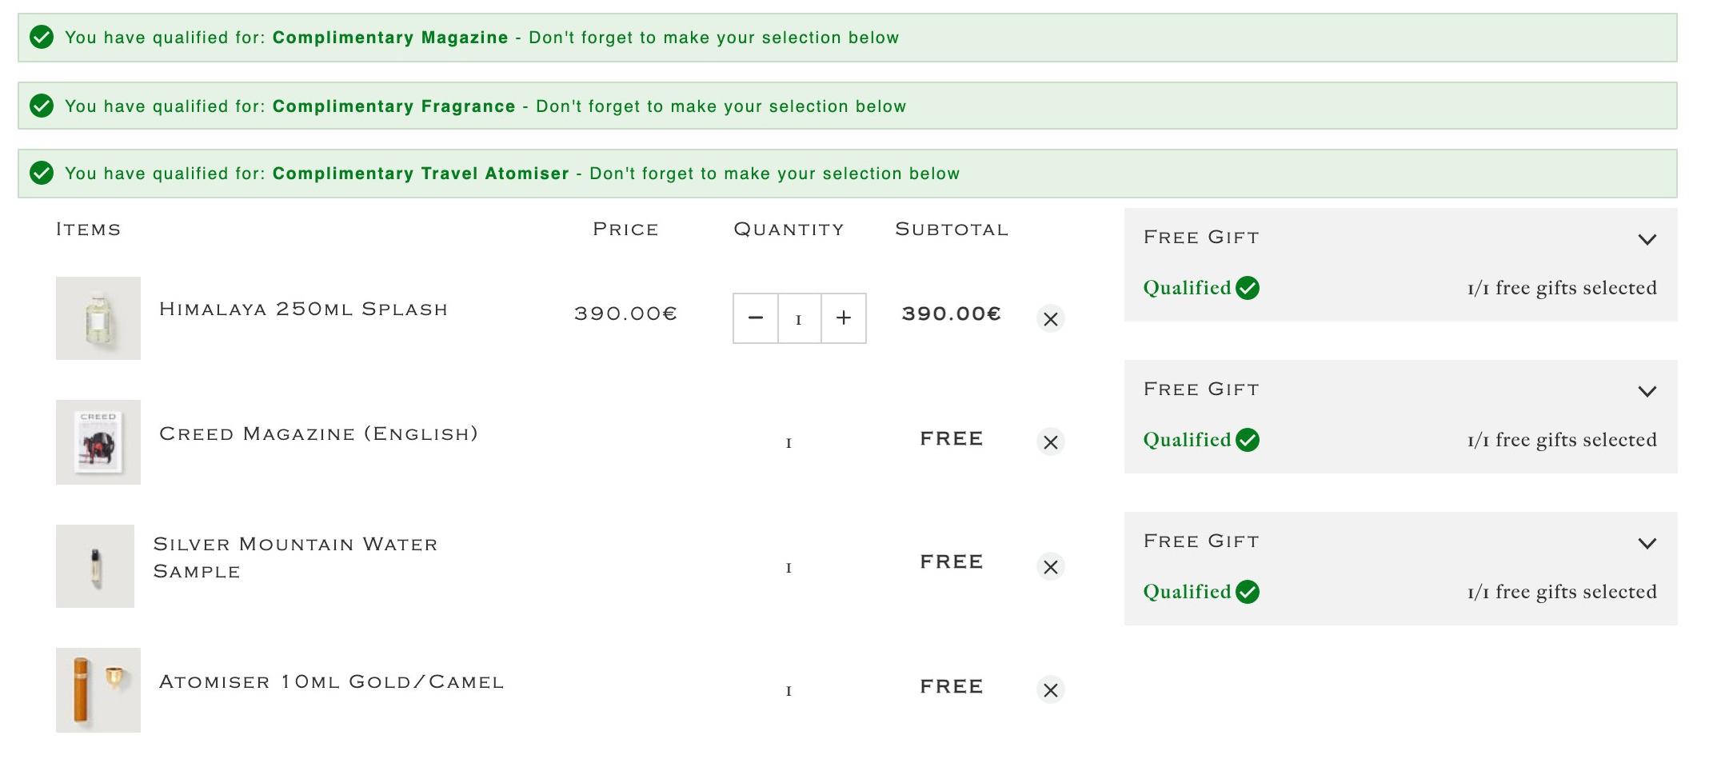1713x763 pixels.
Task: Expand the second Free Gift panel chevron
Action: (1647, 390)
